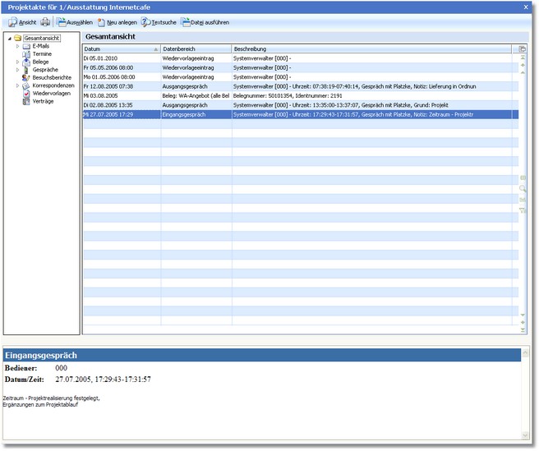539x451 pixels.
Task: Select Termine in the tree
Action: [42, 53]
